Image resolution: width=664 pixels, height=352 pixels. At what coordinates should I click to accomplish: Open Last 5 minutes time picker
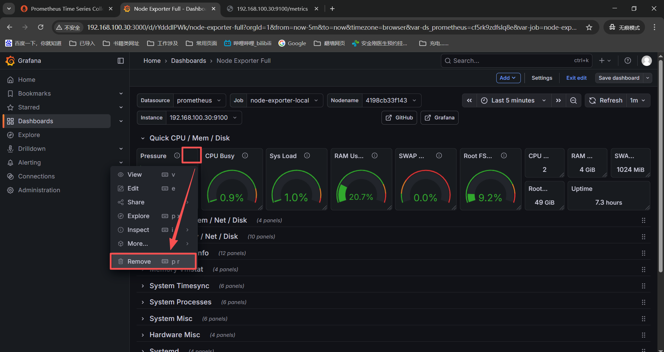pos(514,100)
